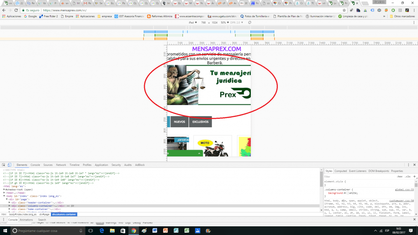Click the address bar URL
Viewport: 418px width, 235px height.
65,10
